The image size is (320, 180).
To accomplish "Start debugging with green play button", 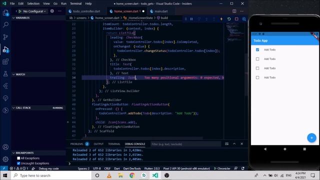I will (20, 11).
